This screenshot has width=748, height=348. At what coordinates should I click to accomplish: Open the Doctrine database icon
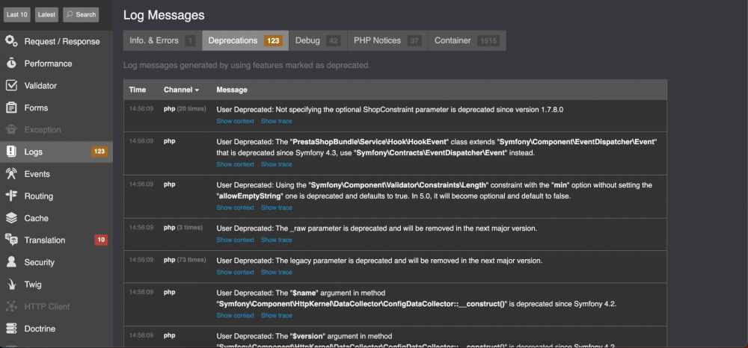coord(11,329)
